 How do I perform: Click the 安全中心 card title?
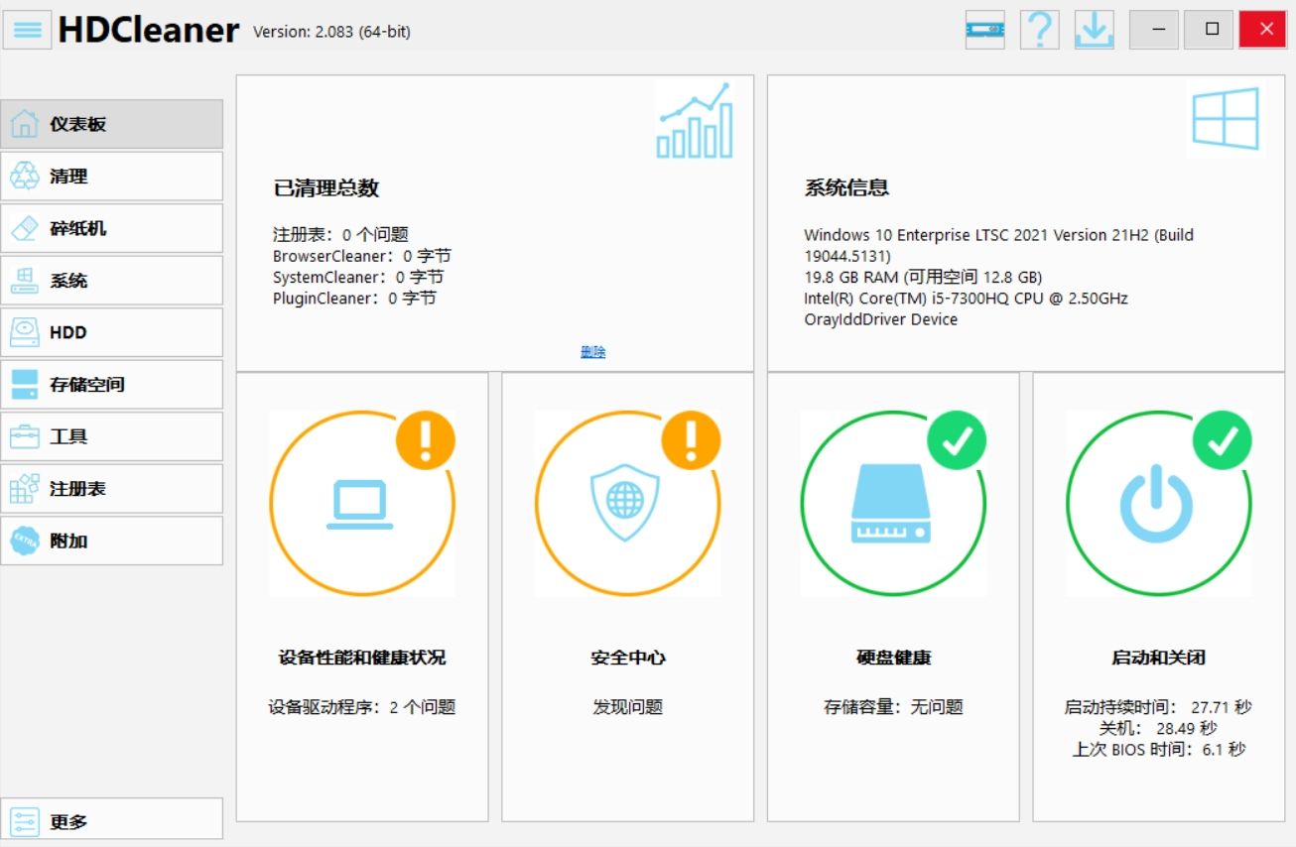[627, 658]
